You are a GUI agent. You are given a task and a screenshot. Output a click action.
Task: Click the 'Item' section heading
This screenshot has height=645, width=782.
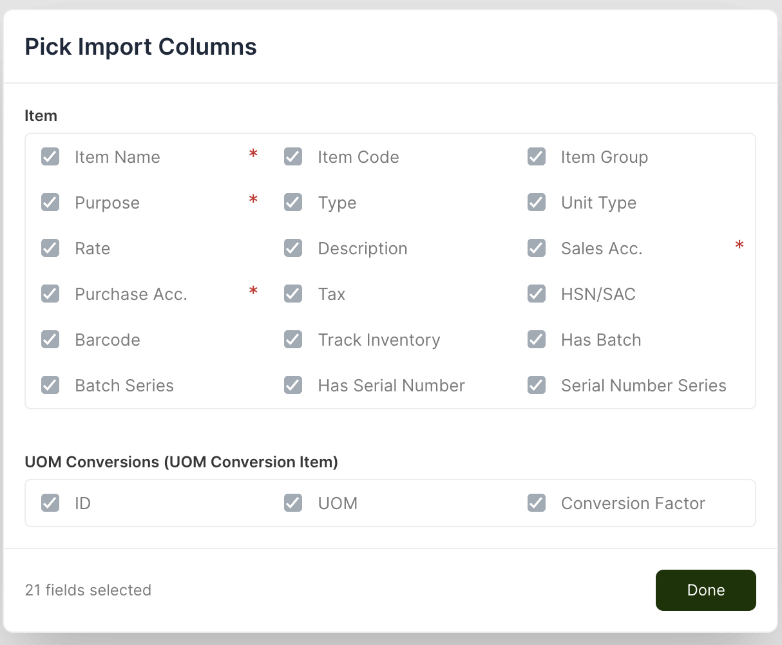(41, 116)
